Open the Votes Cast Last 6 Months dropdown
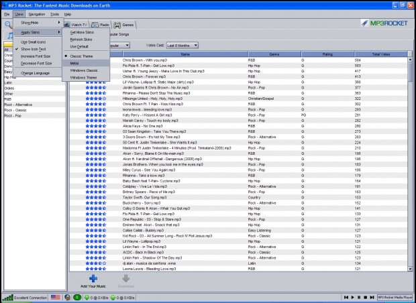 pos(183,46)
